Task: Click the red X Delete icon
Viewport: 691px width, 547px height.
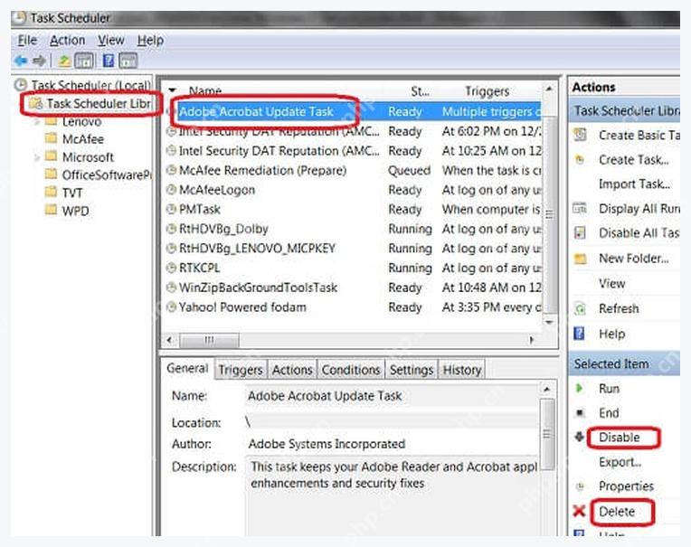Action: [x=579, y=511]
